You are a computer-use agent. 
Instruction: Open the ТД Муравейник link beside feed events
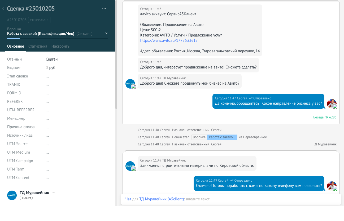tap(325, 144)
